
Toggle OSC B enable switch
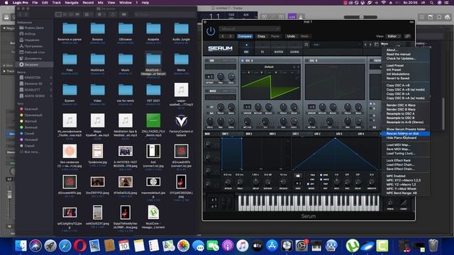pyautogui.click(x=307, y=60)
